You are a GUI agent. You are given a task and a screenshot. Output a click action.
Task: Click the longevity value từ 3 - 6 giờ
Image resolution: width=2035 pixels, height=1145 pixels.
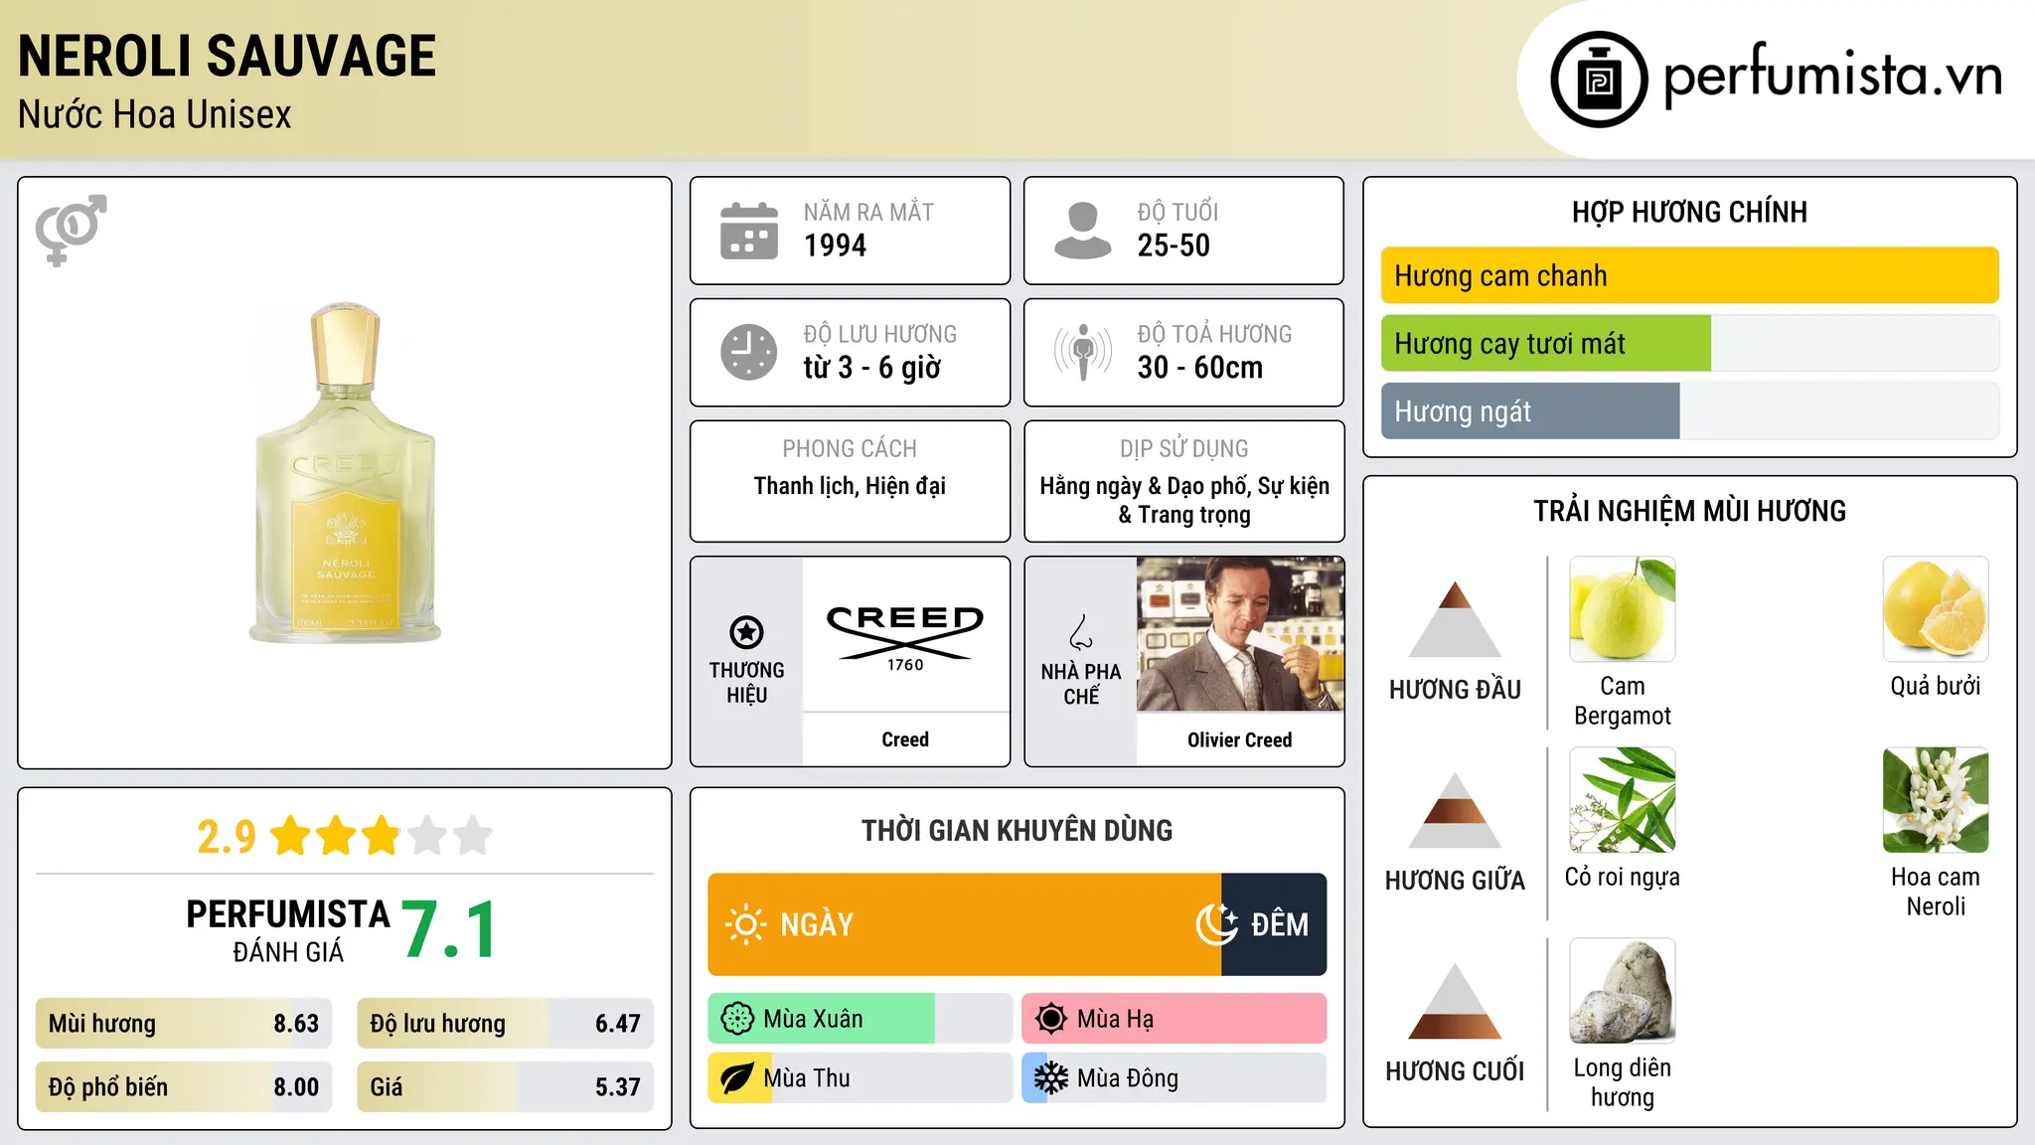871,368
